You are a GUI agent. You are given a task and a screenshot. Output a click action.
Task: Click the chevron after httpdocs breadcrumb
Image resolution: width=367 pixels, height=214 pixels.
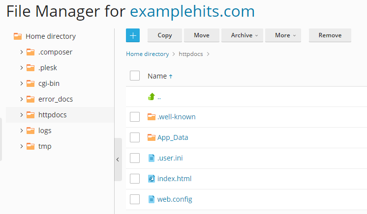(208, 54)
